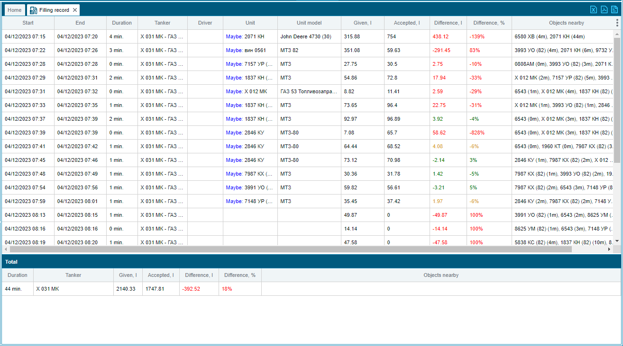Image resolution: width=623 pixels, height=346 pixels.
Task: Open the 'Maybe: 7148 УР' unit link
Action: (249, 201)
